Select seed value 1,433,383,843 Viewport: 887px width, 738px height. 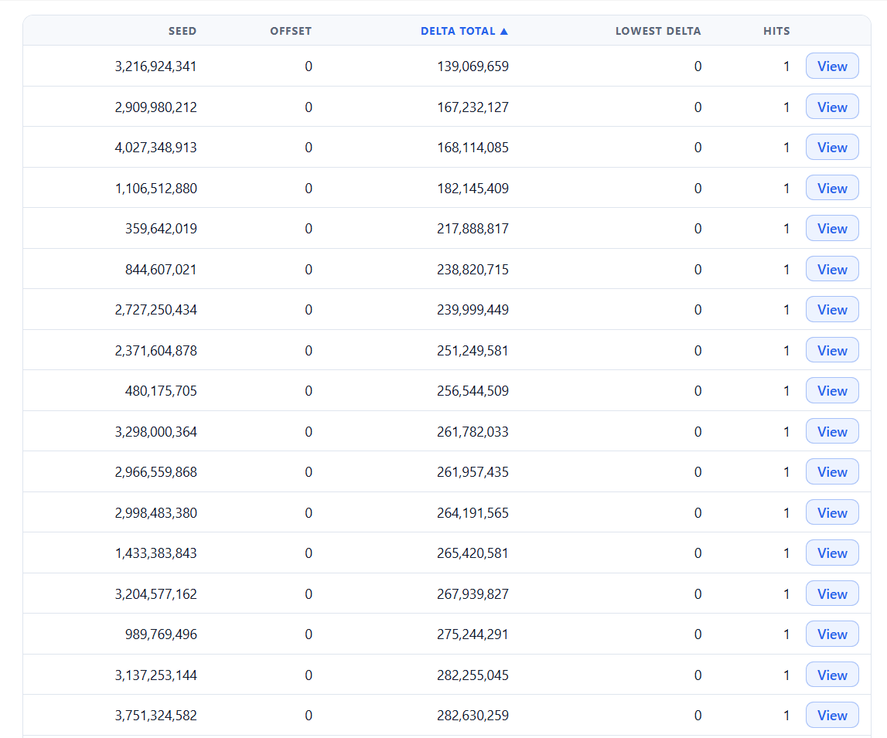pyautogui.click(x=155, y=553)
